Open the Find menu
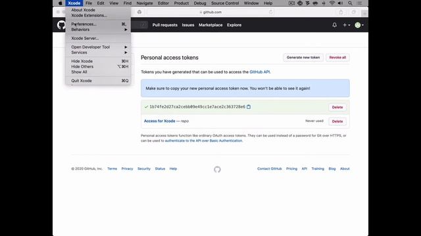This screenshot has width=421, height=236. pyautogui.click(x=128, y=3)
